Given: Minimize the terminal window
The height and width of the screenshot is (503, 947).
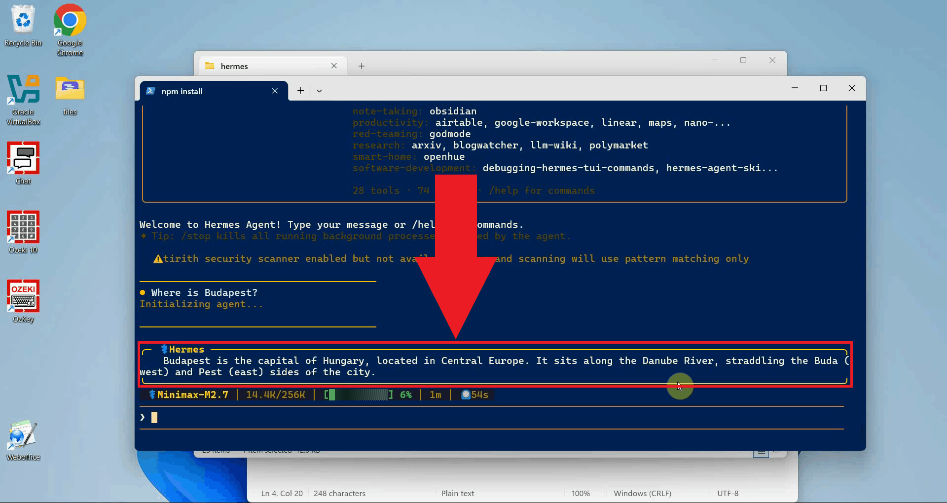Looking at the screenshot, I should (795, 88).
